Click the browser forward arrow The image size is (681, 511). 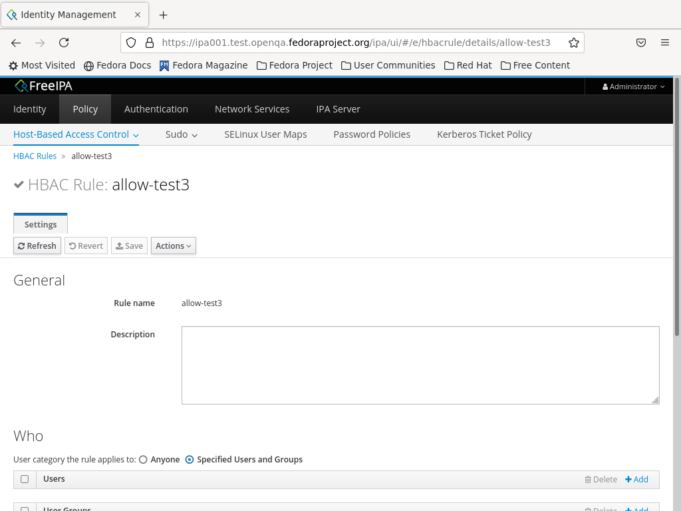tap(40, 43)
